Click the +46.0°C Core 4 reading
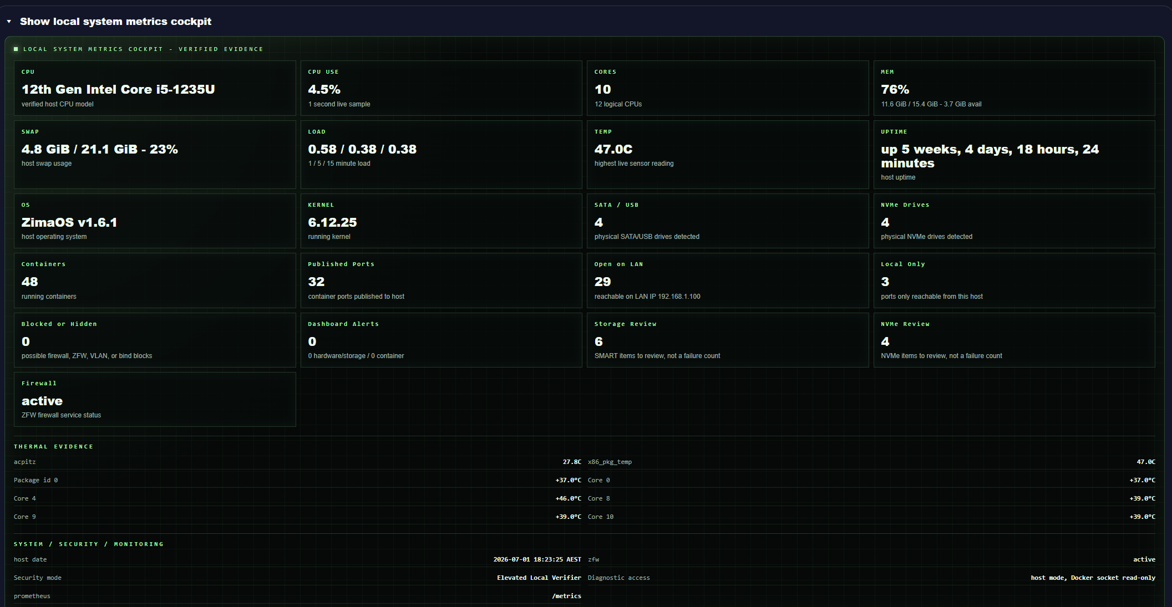Screen dimensions: 1172x607 pyautogui.click(x=569, y=498)
